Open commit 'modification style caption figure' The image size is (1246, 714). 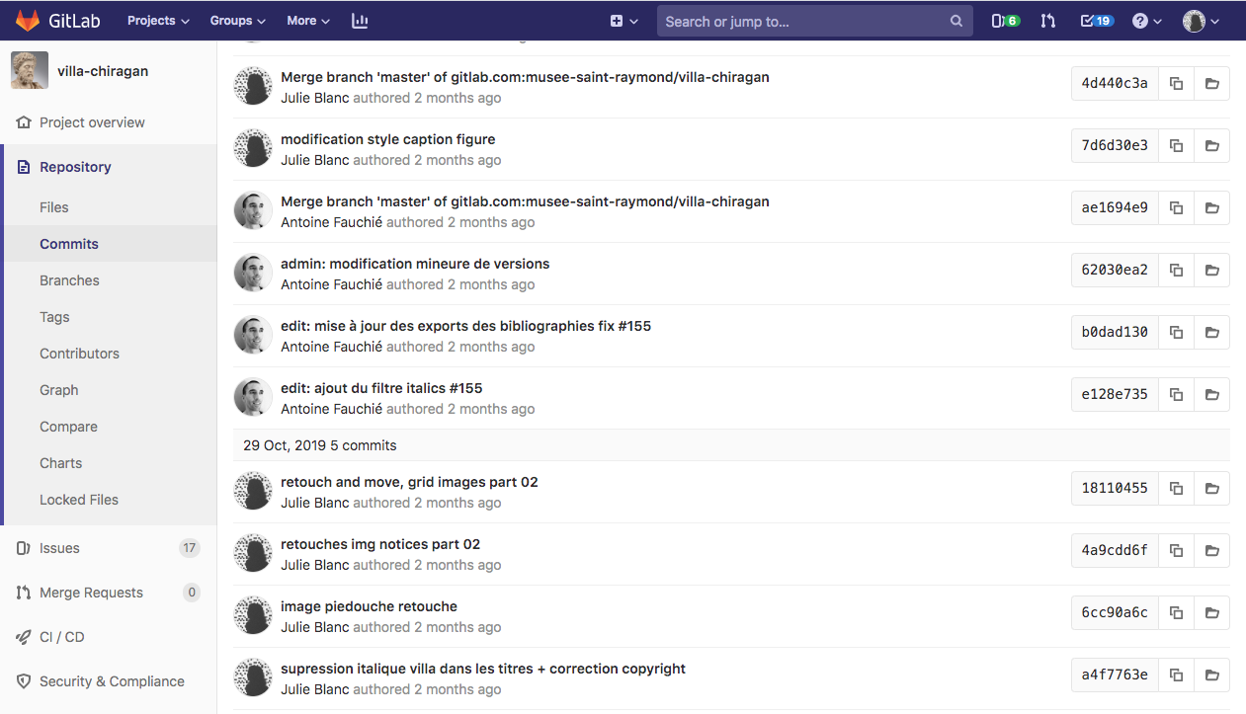tap(387, 139)
